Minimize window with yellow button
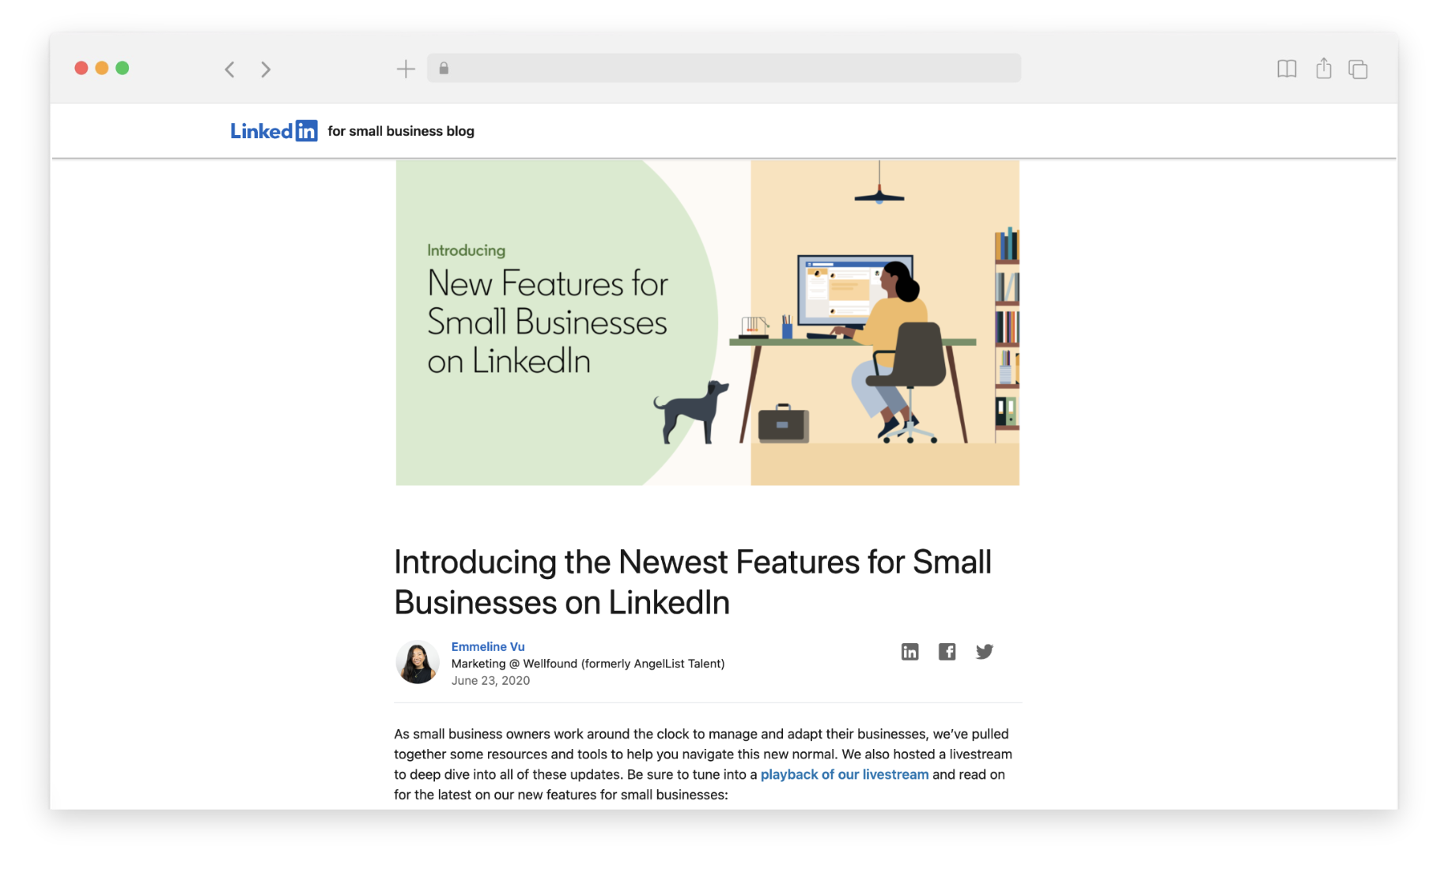This screenshot has width=1452, height=869. coord(101,68)
